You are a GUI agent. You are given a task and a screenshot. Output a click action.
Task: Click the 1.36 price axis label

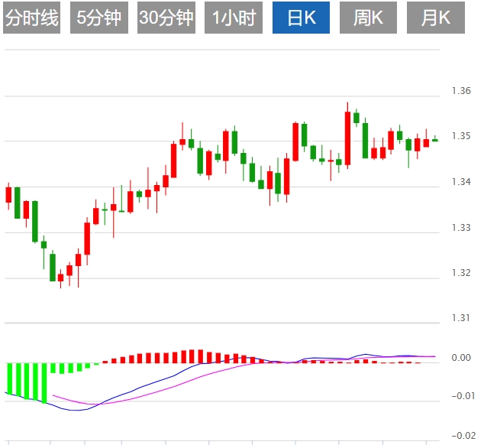pyautogui.click(x=461, y=91)
